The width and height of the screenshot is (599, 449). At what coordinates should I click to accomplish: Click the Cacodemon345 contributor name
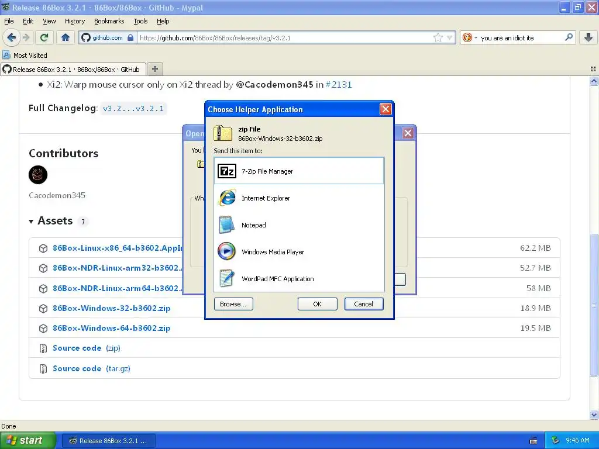(x=57, y=195)
